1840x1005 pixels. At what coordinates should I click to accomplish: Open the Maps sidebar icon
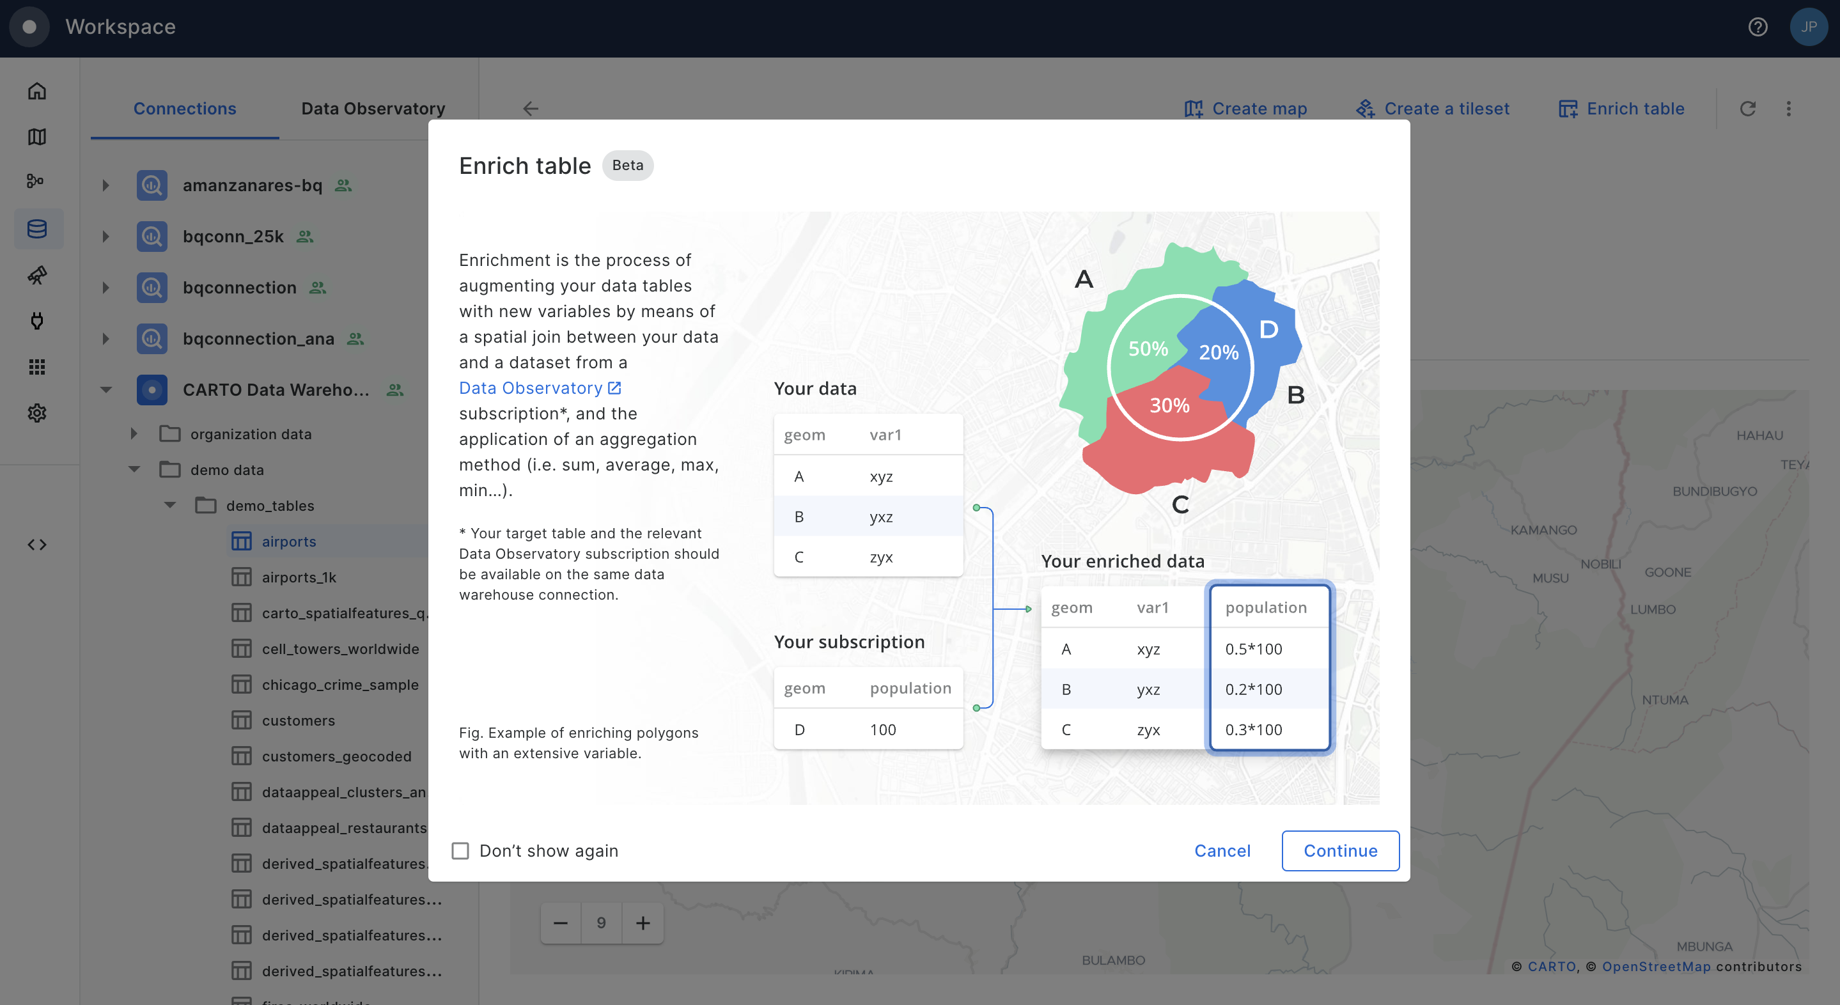pos(37,136)
